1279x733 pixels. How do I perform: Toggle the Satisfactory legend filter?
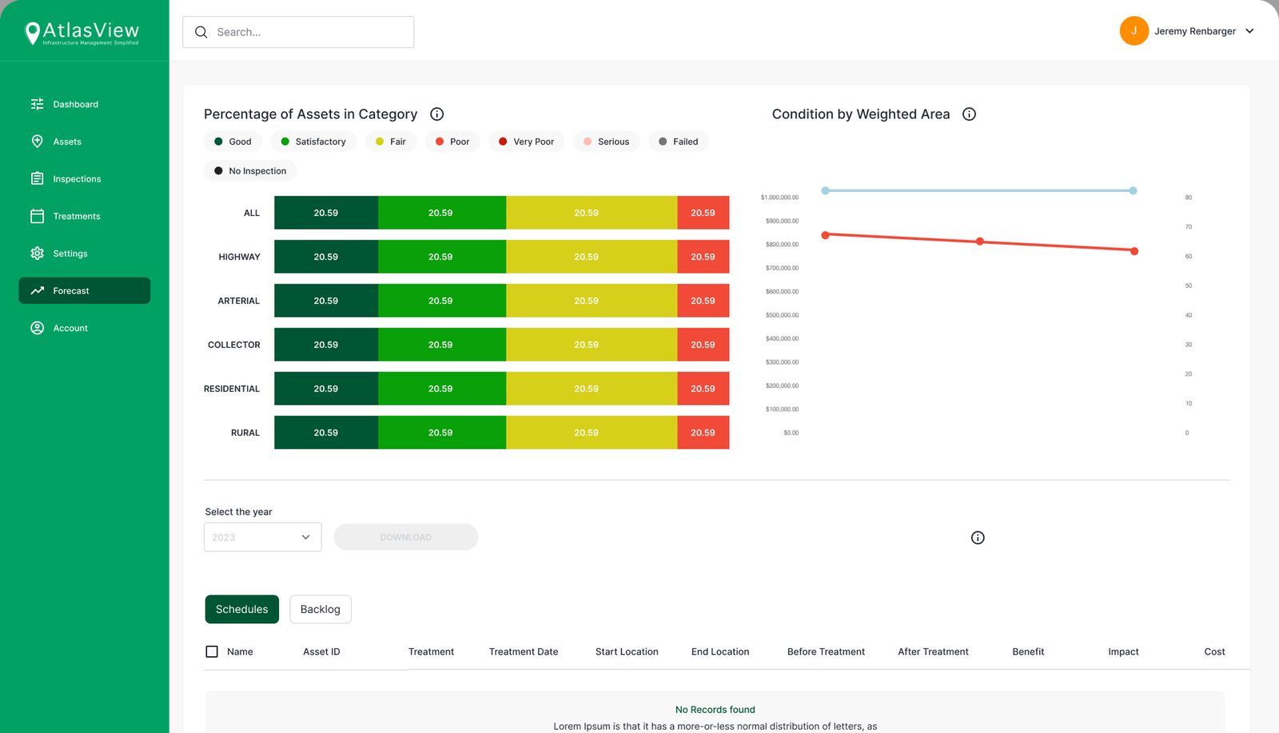point(313,141)
